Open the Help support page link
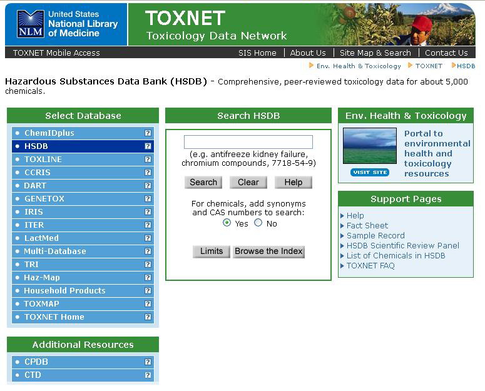The image size is (485, 391). (355, 215)
